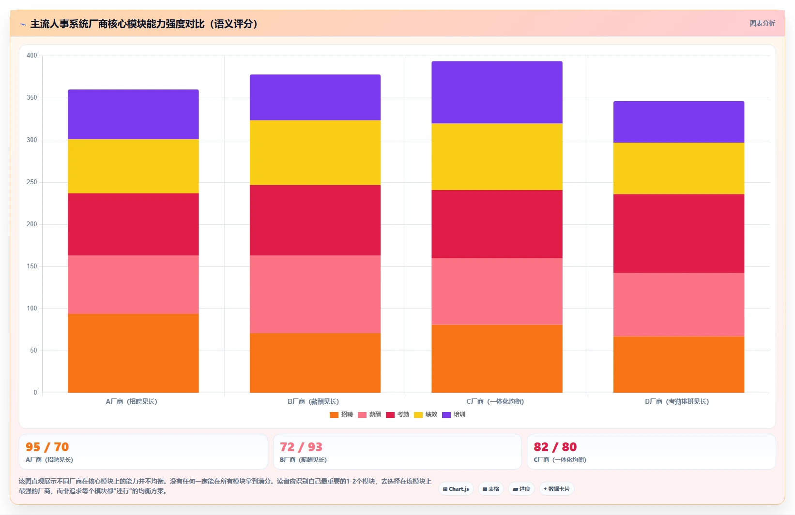The width and height of the screenshot is (795, 515).
Task: Click the 图表分析 label in header
Action: (762, 23)
